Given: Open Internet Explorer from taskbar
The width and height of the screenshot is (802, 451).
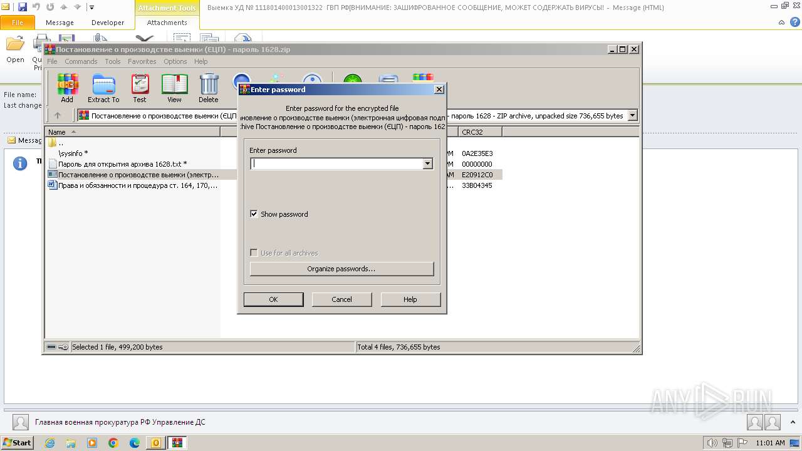Looking at the screenshot, I should [x=49, y=443].
